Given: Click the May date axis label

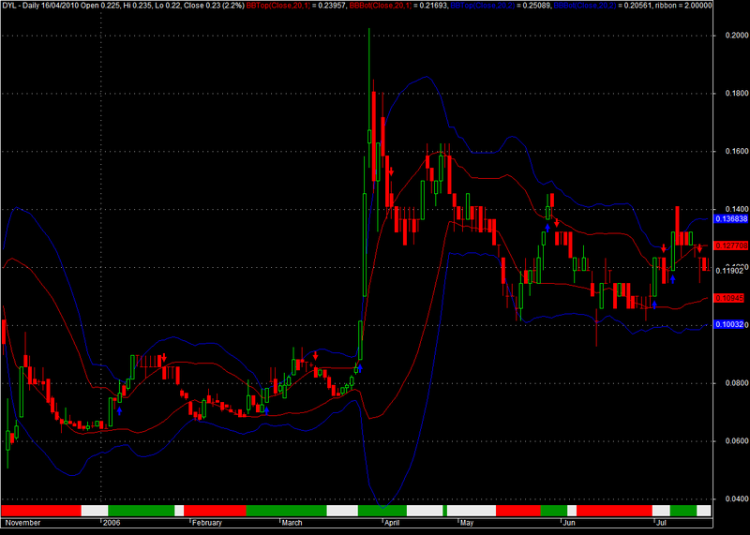Looking at the screenshot, I should pyautogui.click(x=466, y=523).
